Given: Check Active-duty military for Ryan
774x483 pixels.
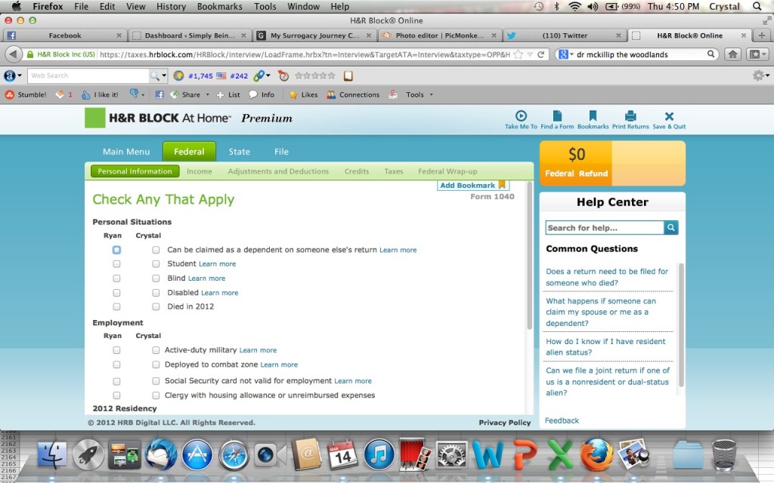Looking at the screenshot, I should click(x=116, y=350).
